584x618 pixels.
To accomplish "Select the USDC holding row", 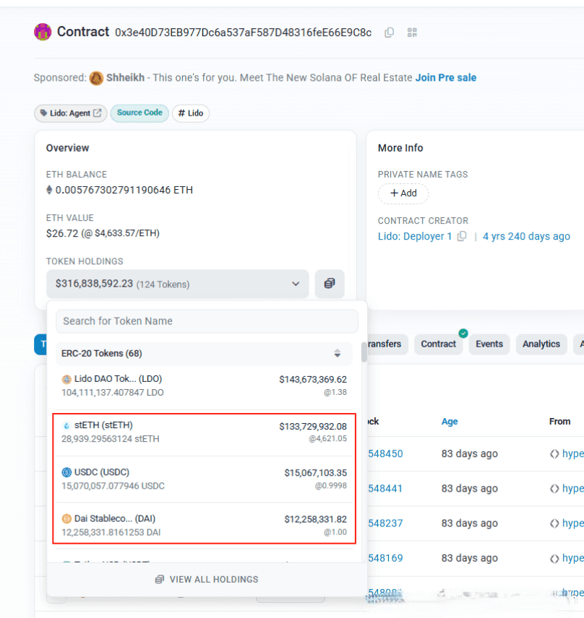I will click(204, 479).
